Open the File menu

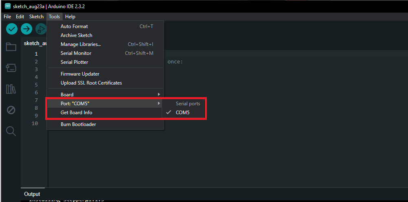(x=7, y=17)
